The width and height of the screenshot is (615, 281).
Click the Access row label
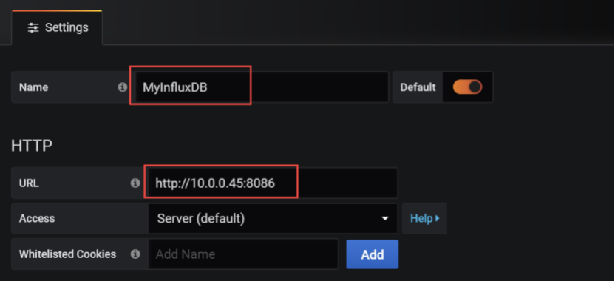[x=37, y=218]
